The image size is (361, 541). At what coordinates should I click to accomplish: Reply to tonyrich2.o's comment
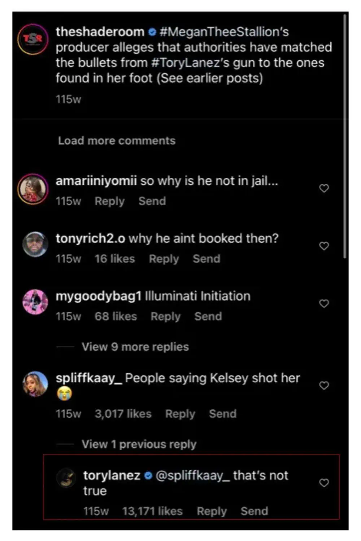164,259
